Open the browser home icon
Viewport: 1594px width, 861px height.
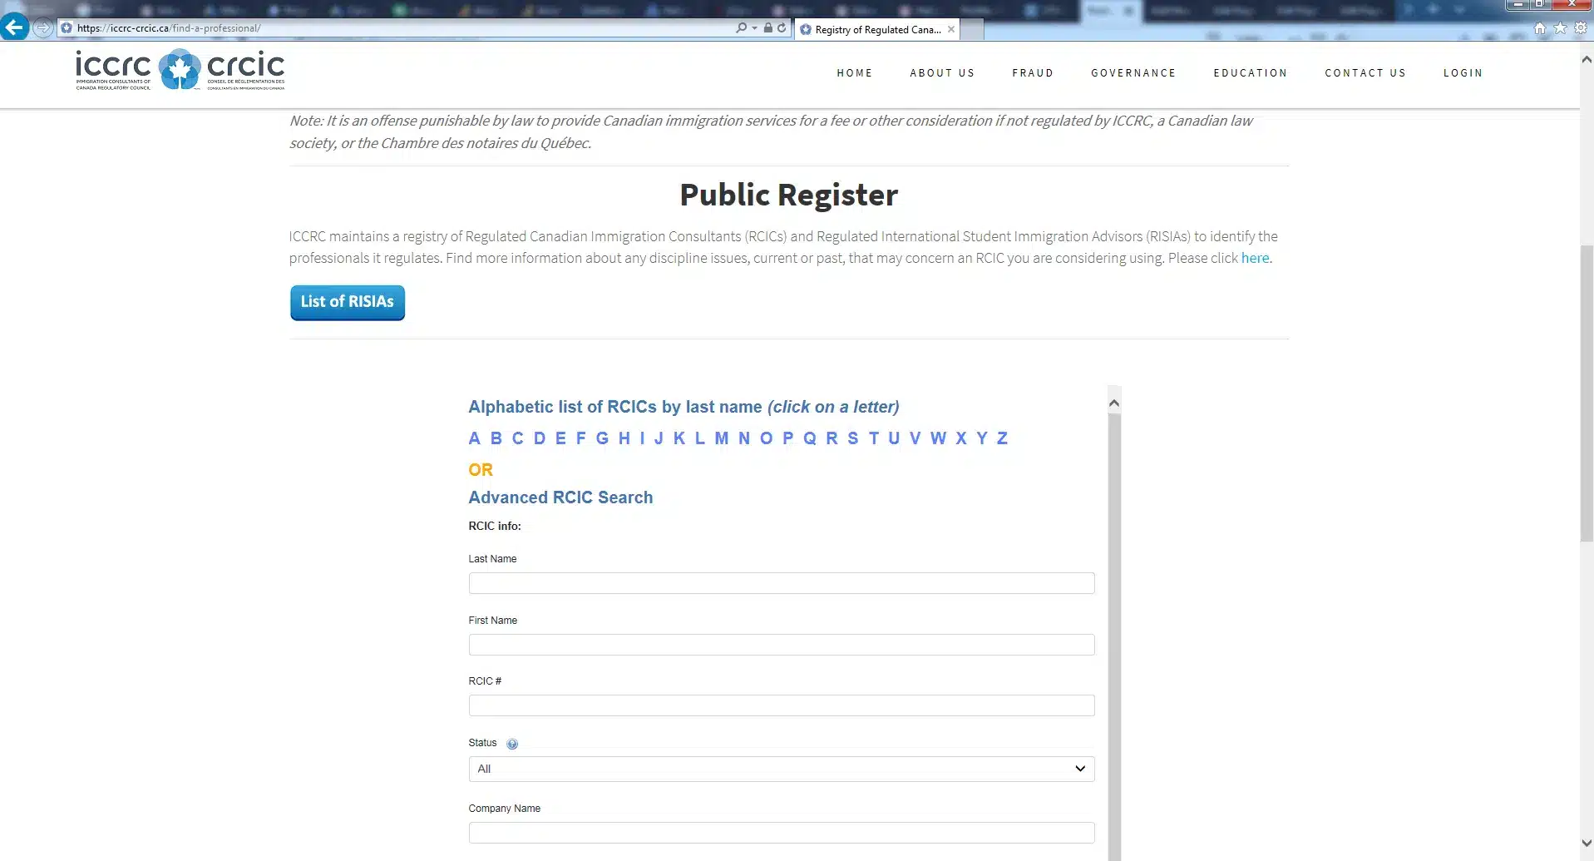pos(1540,28)
